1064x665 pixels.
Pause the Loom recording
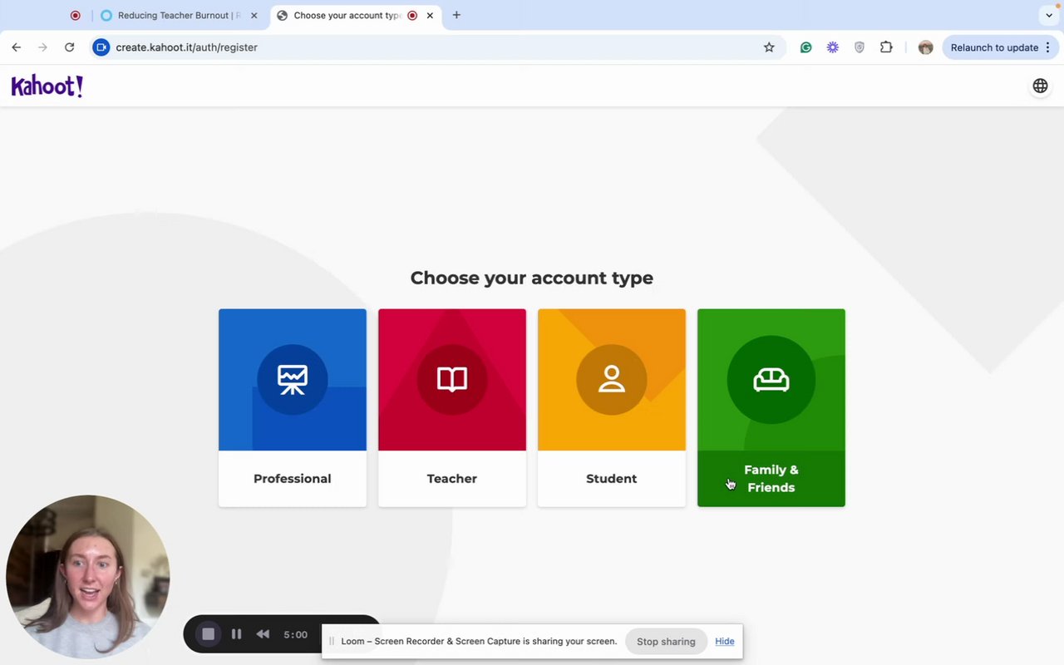pyautogui.click(x=236, y=634)
